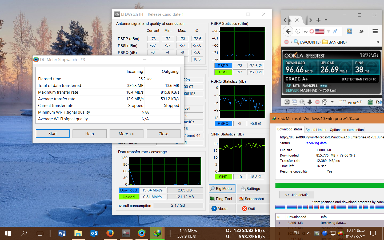Show more Firefox toolbar items chevron

click(x=361, y=31)
